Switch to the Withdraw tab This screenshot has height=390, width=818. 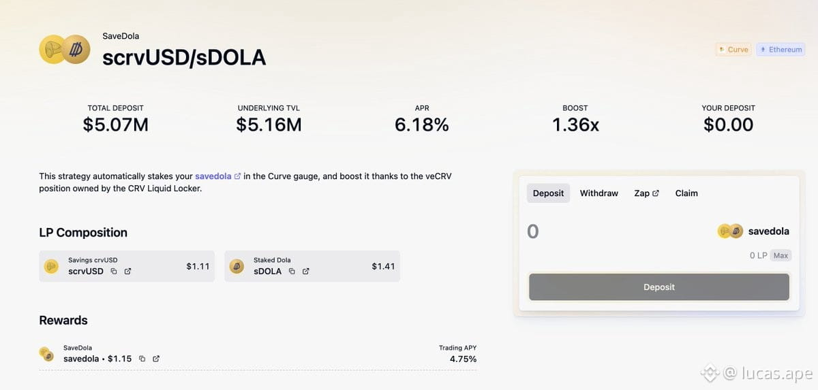599,193
